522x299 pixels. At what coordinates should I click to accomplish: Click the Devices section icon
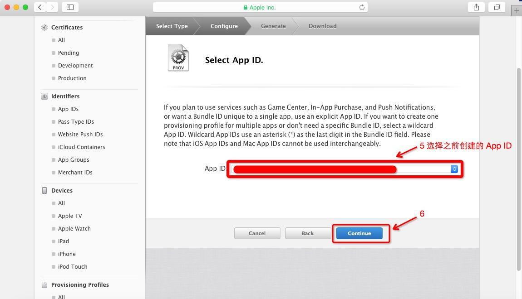point(44,190)
